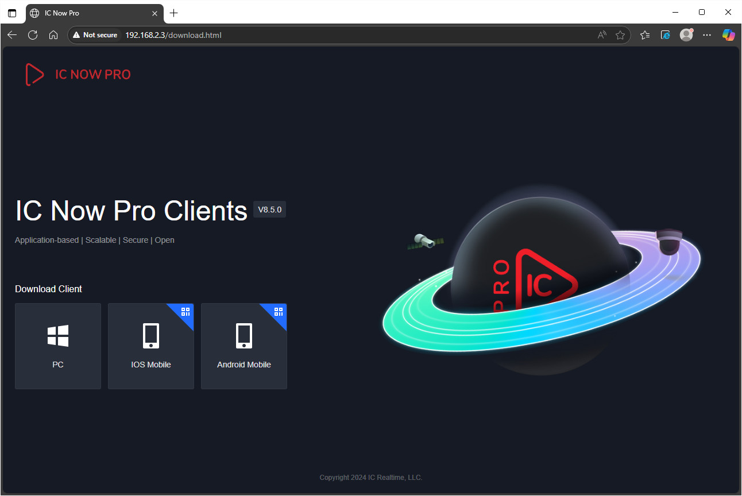Go to the browser home page

tap(53, 35)
